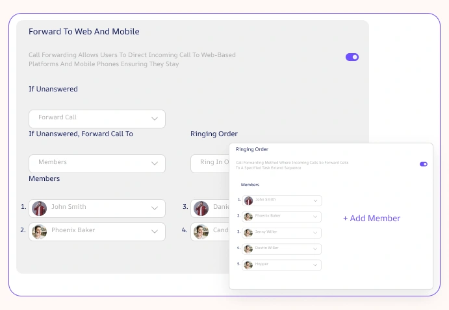Open the Ring In O… dropdown under Ringing Order

tap(210, 163)
